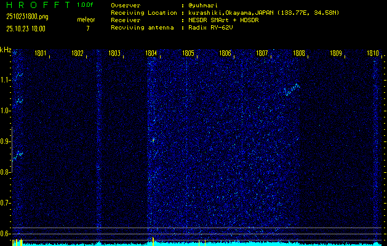This screenshot has width=387, height=246.
Task: Click the 1.0.0f version label
Action: click(x=85, y=5)
